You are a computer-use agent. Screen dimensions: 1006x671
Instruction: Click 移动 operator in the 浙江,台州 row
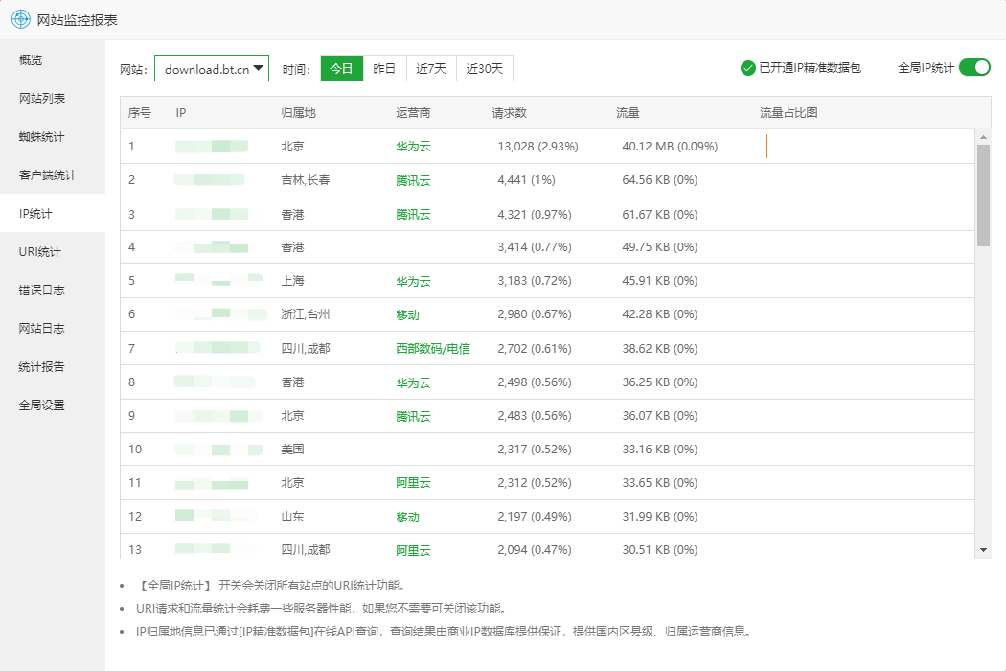(407, 314)
